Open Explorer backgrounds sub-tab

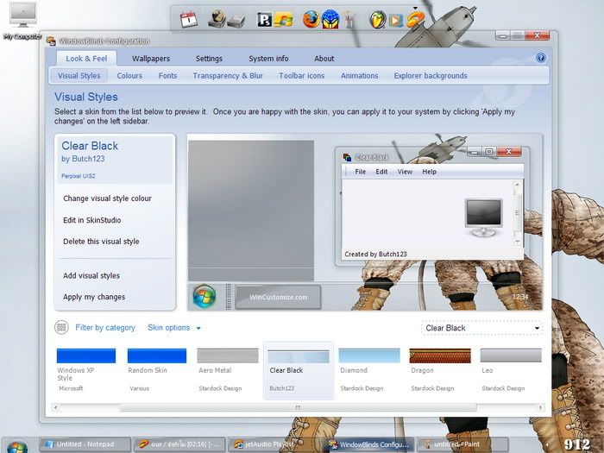point(431,76)
